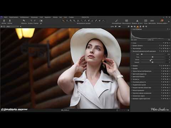Click the Свет highlight slider handle
Screen dimensions: 171x128
point(142,54)
